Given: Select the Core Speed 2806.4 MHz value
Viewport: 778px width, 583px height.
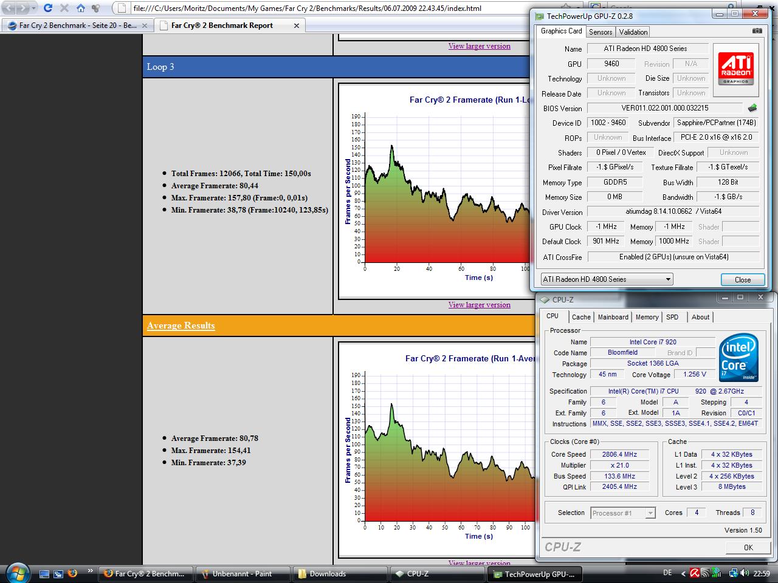Looking at the screenshot, I should 619,454.
